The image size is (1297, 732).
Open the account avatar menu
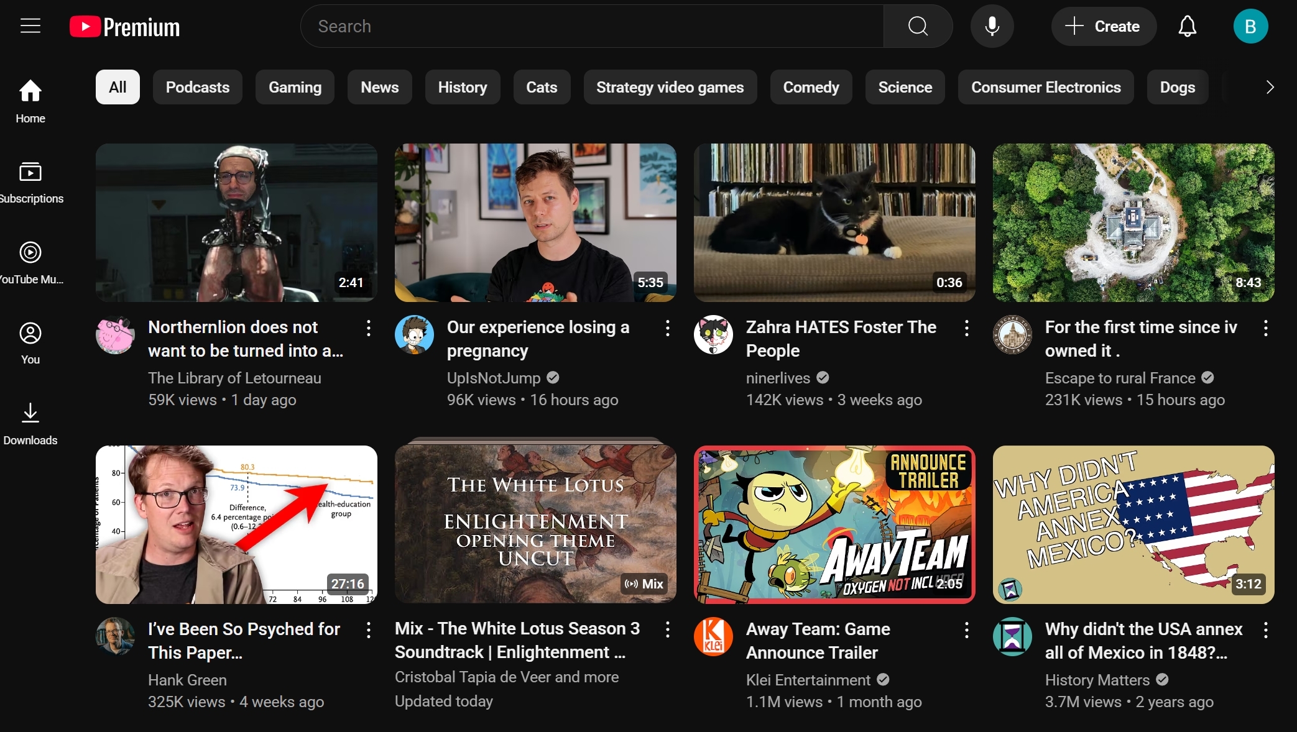(1250, 26)
